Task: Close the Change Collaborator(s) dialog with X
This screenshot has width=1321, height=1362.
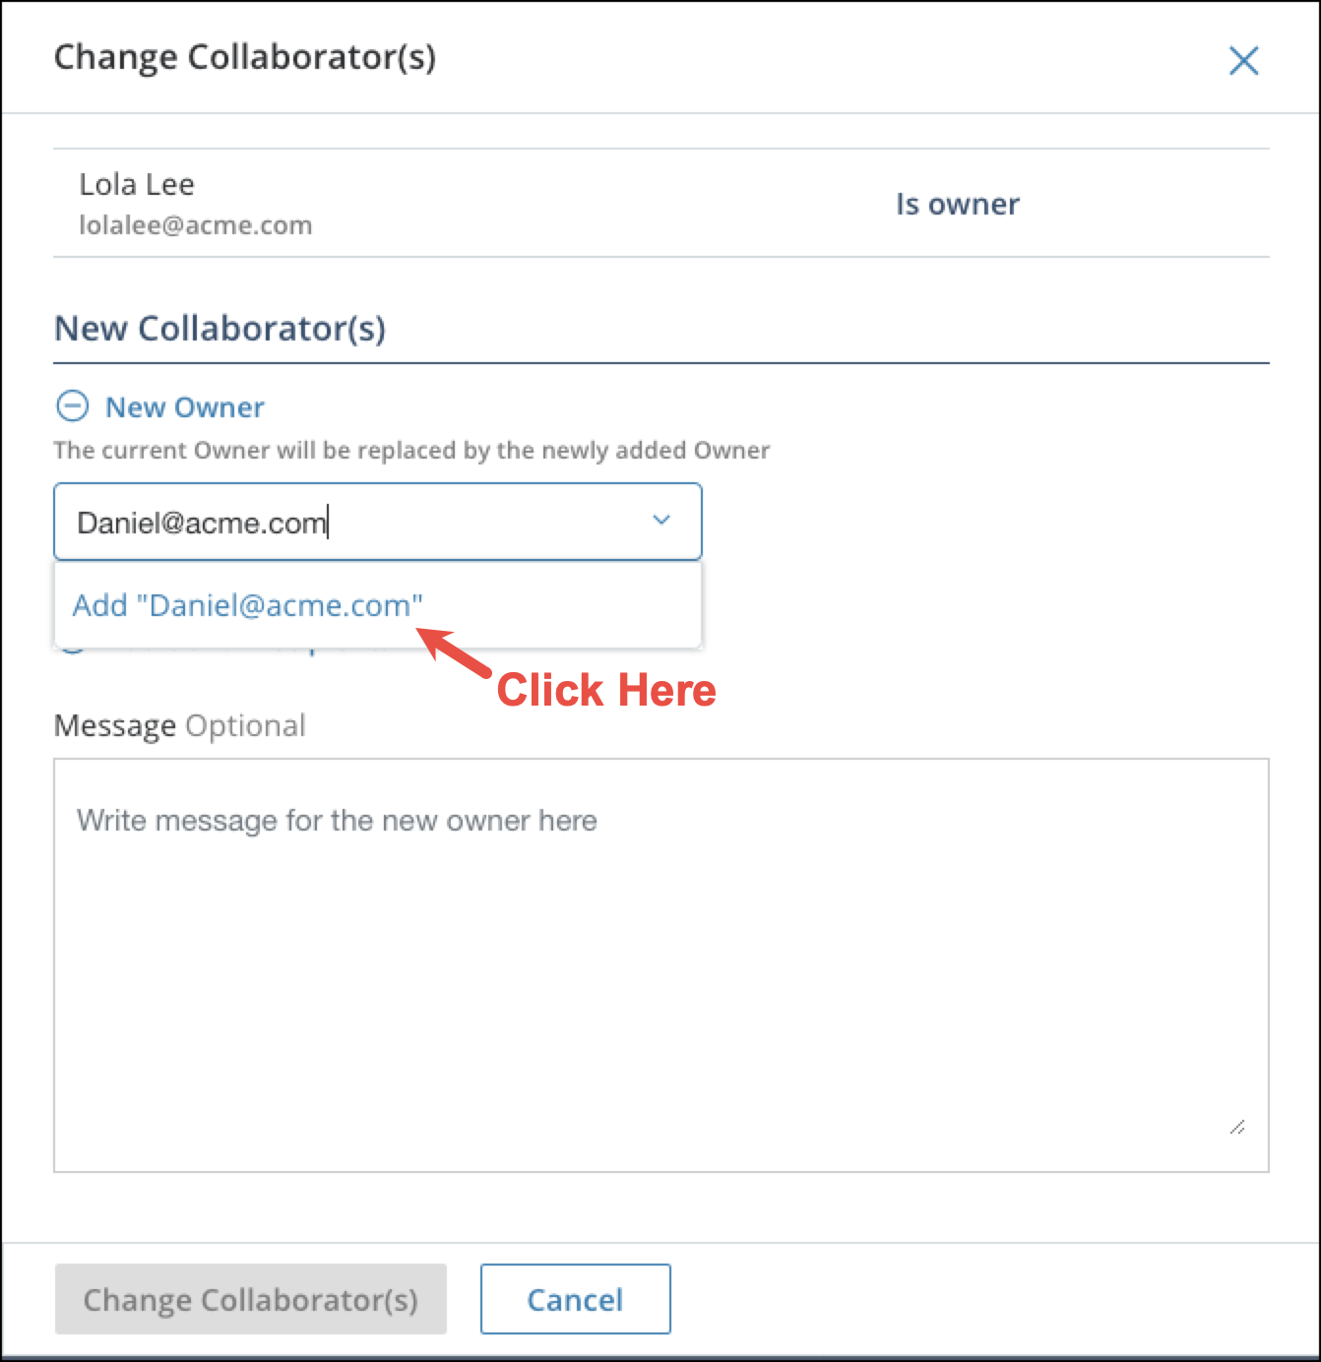Action: (x=1243, y=61)
